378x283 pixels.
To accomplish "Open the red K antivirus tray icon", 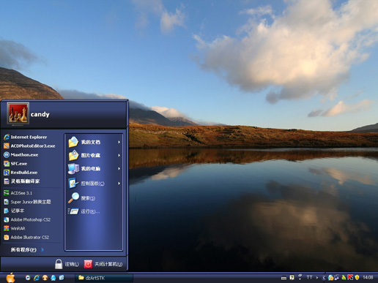I will coord(350,277).
